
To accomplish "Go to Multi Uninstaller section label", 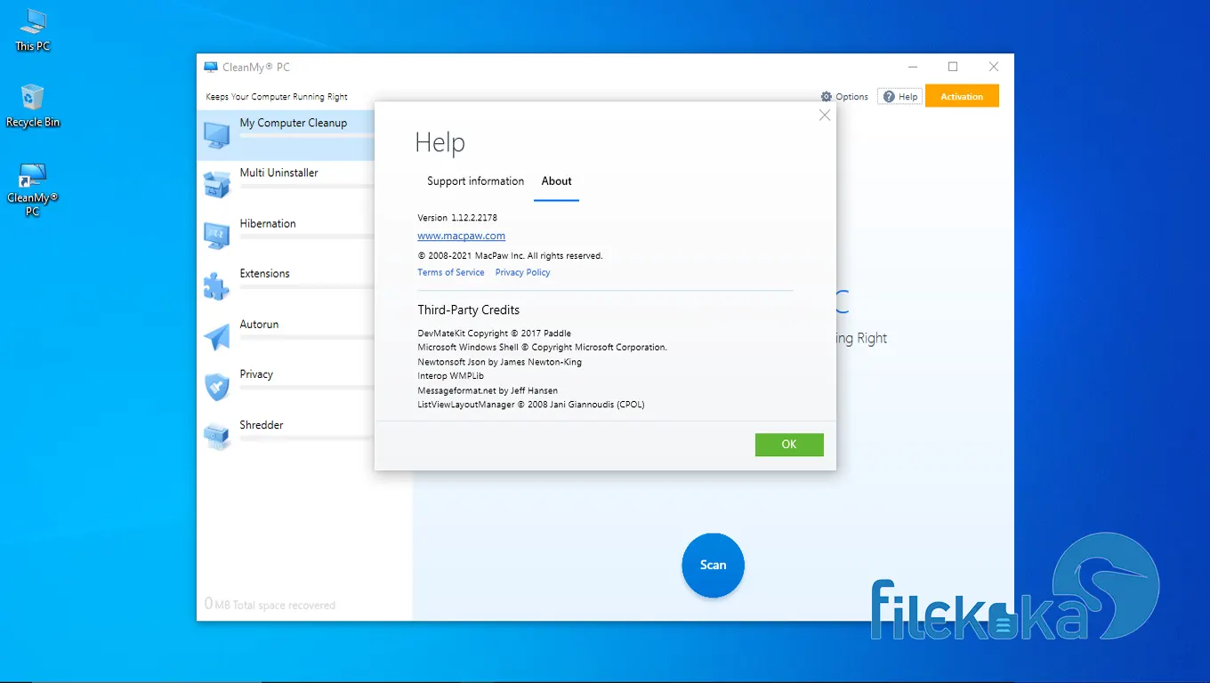I will click(x=278, y=173).
